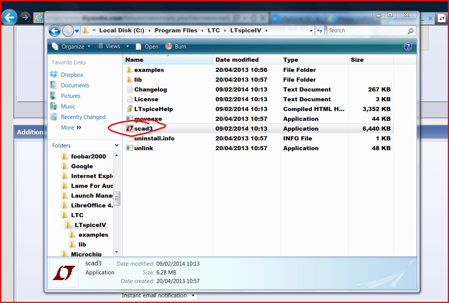
Task: Collapse the Folders pane chevron
Action: tap(117, 145)
